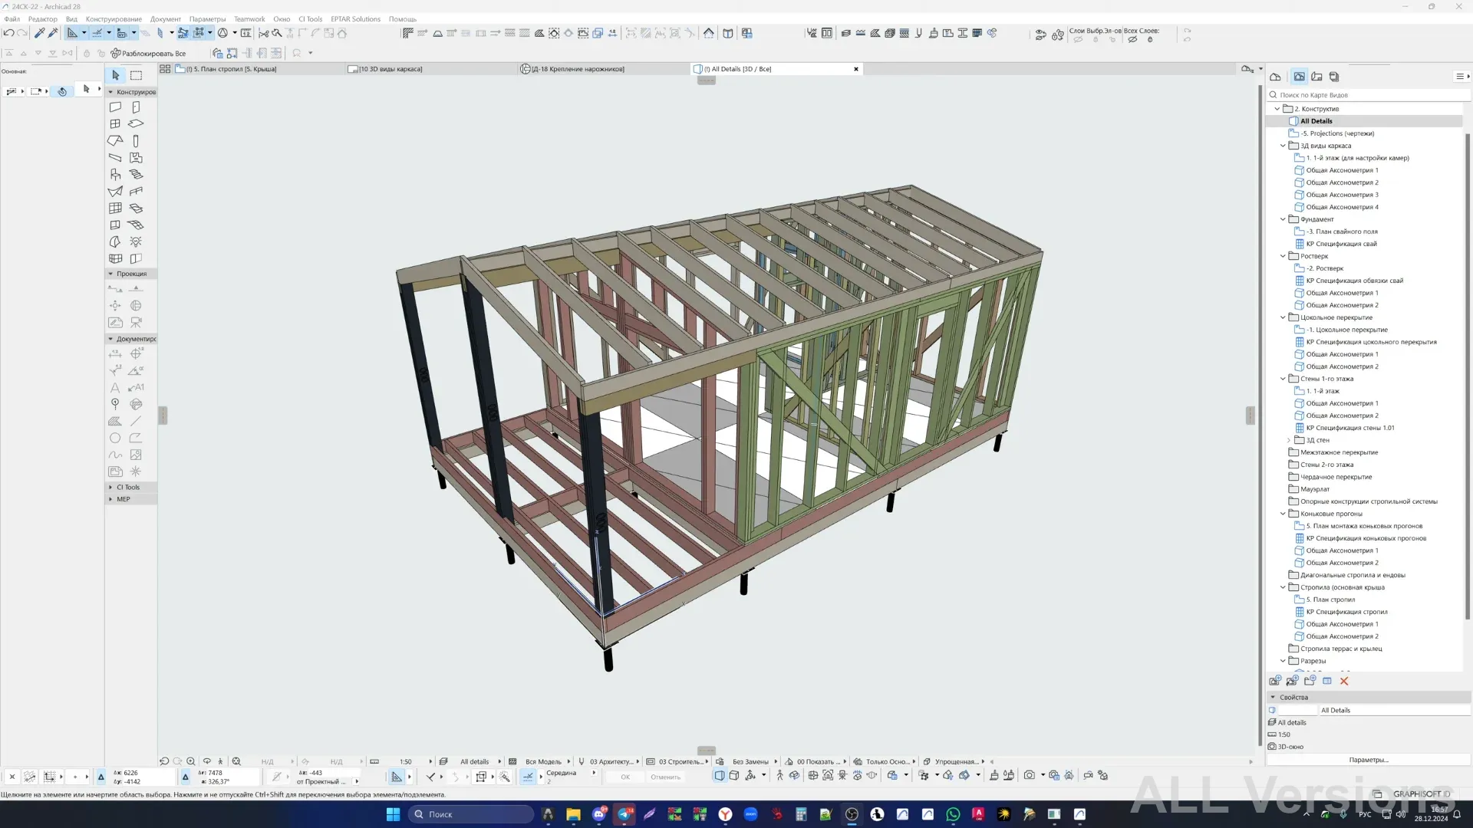
Task: Select the Text tool with letter A
Action: (115, 388)
